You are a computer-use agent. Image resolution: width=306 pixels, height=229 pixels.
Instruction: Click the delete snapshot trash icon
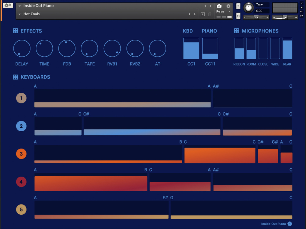[x=210, y=14]
